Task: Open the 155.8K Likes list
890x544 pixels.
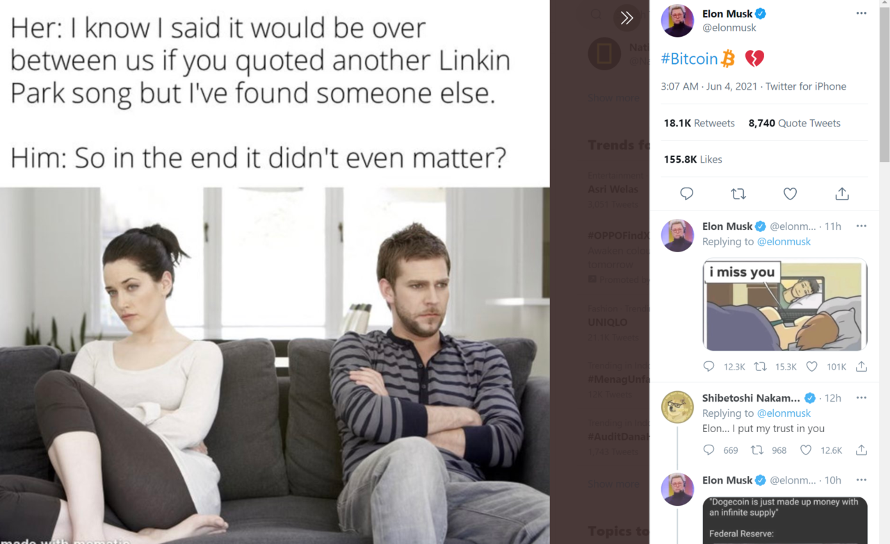Action: tap(693, 159)
